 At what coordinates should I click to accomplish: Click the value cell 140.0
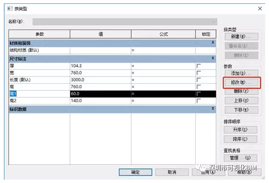coord(101,101)
